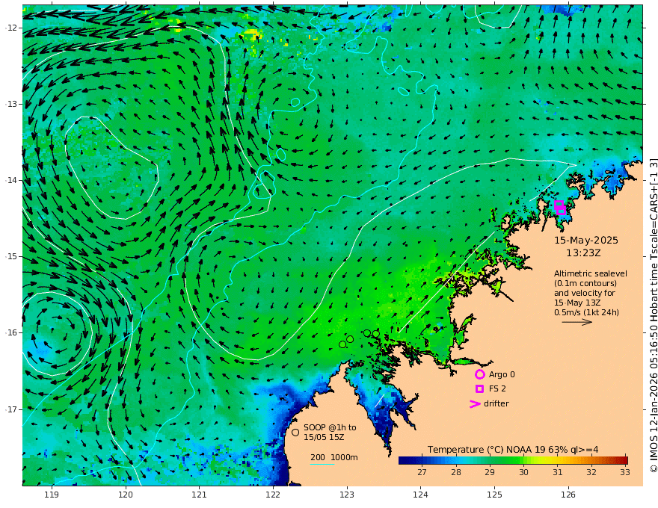
Task: Click the latitude axis label -17
Action: [x=11, y=409]
